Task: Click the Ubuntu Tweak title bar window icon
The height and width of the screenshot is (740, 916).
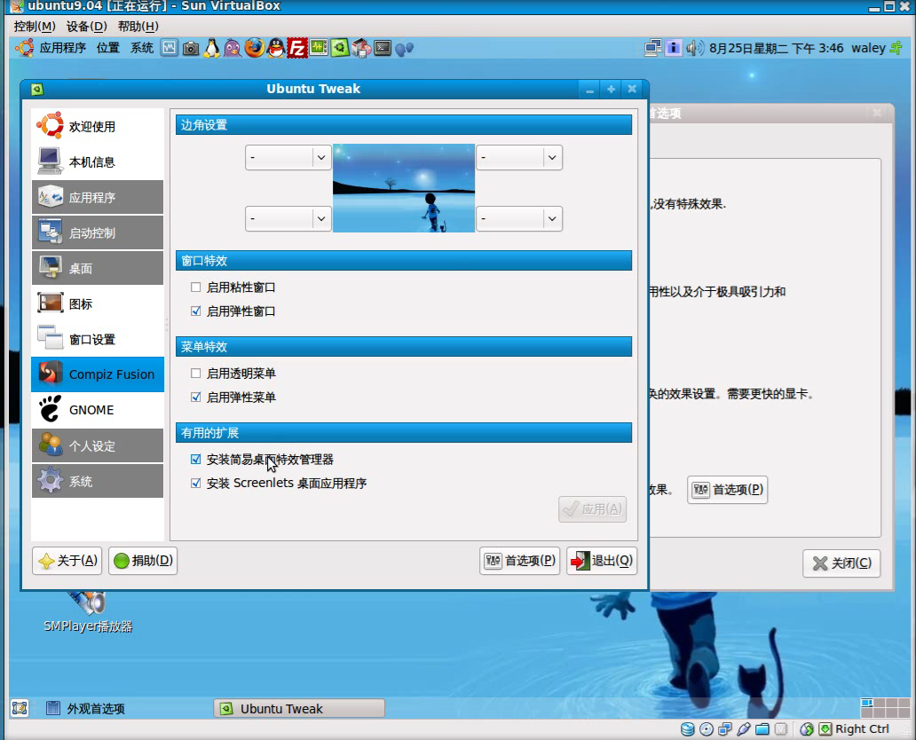Action: pyautogui.click(x=36, y=89)
